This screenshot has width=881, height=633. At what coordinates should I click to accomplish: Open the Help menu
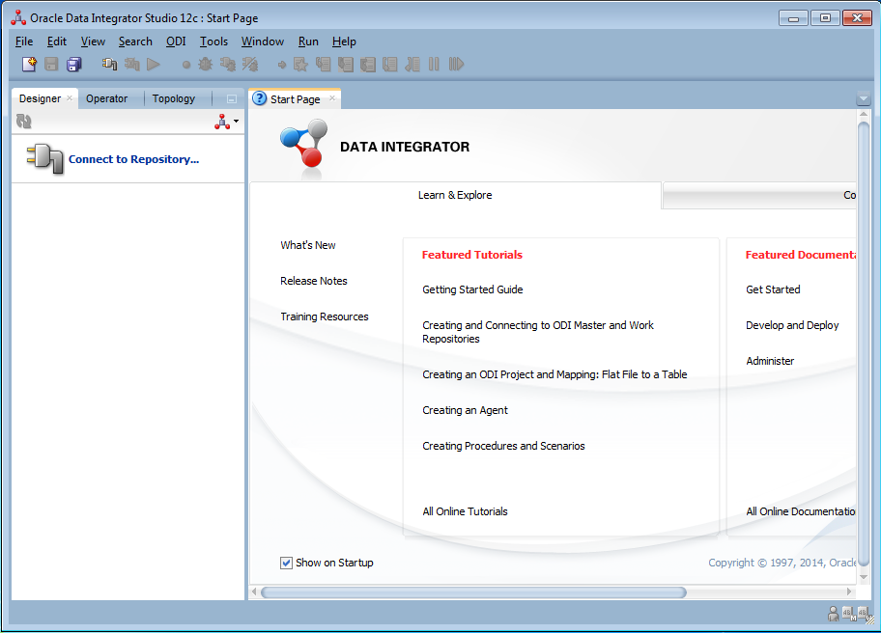click(x=344, y=41)
